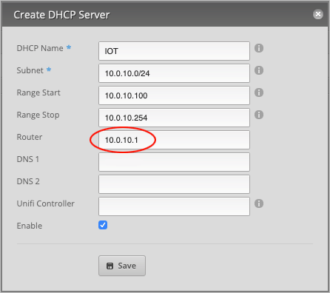Click the Create DHCP Server title

pyautogui.click(x=61, y=15)
